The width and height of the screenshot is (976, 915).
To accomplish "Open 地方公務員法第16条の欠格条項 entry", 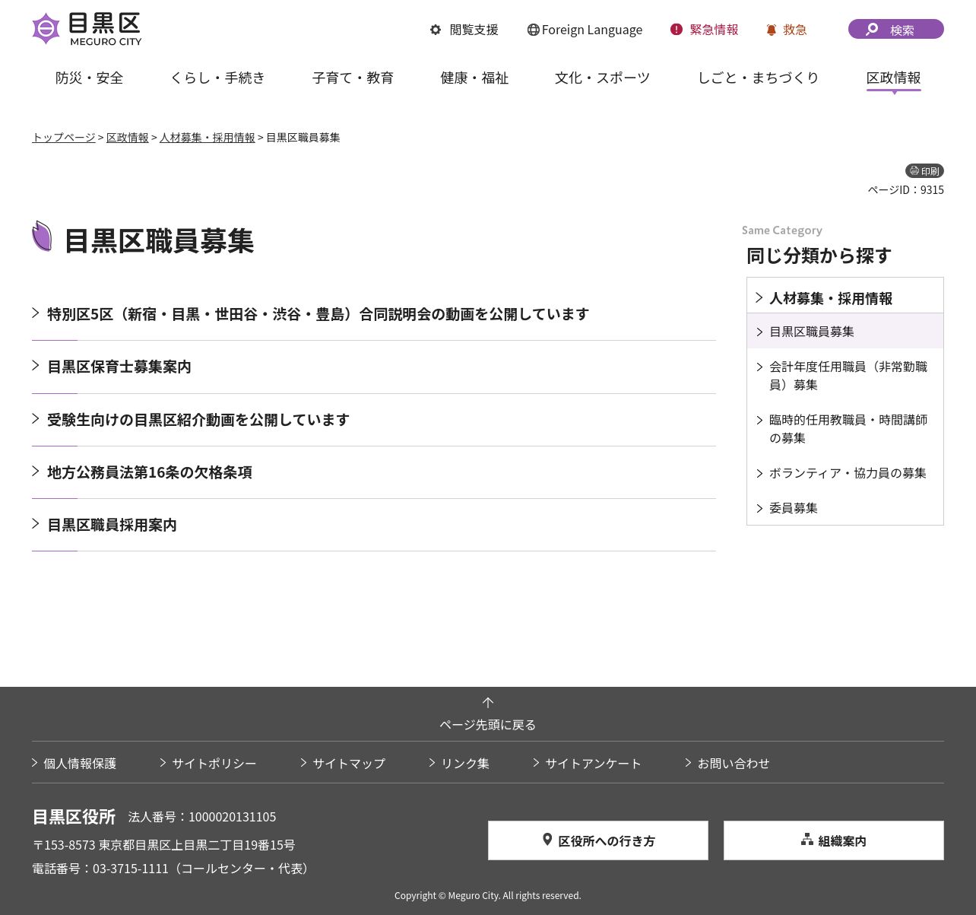I will (x=149, y=472).
